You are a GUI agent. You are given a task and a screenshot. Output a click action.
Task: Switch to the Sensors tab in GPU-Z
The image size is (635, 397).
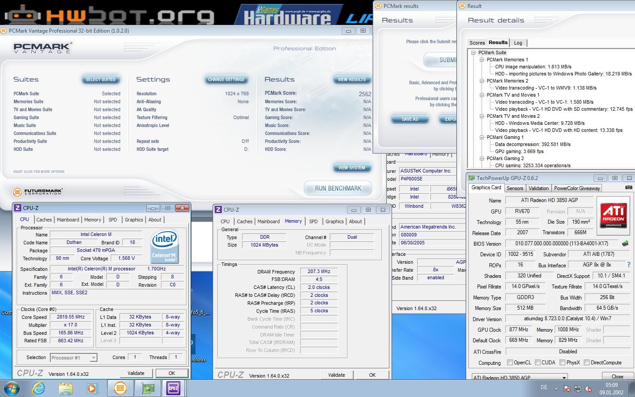(x=515, y=188)
